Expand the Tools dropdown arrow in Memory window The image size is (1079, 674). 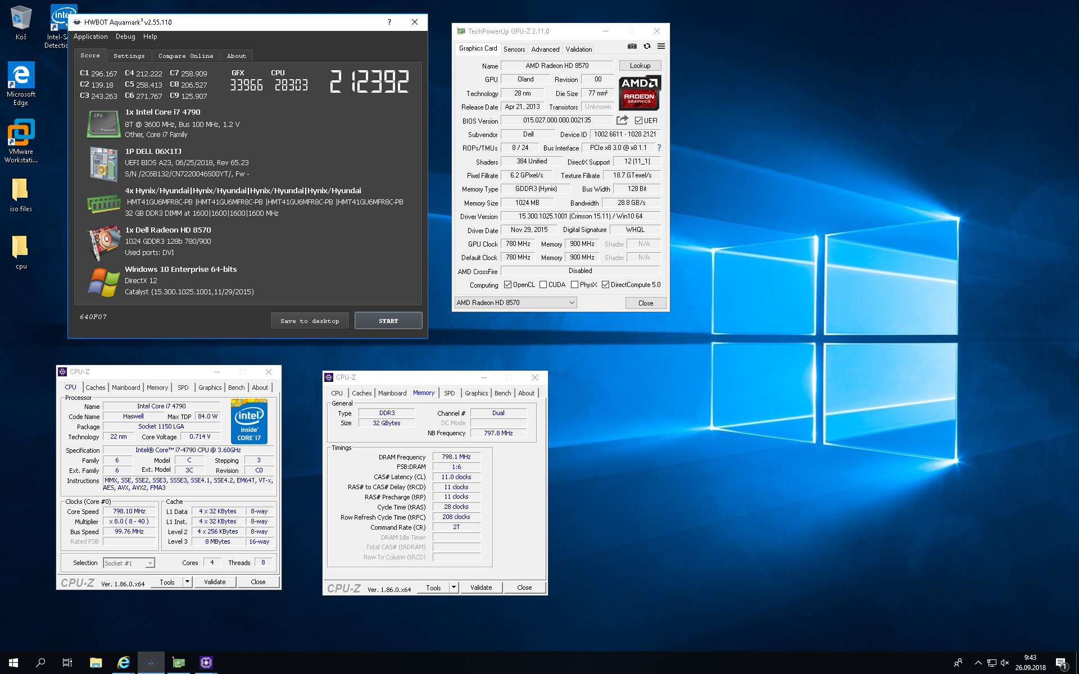click(x=454, y=588)
